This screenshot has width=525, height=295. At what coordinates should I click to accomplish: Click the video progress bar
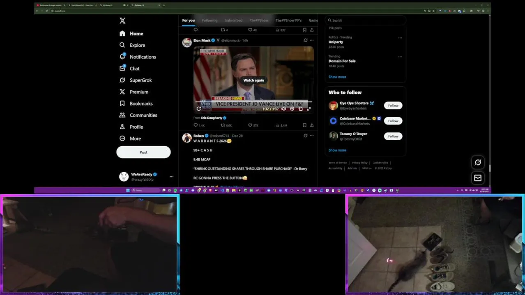point(253,101)
